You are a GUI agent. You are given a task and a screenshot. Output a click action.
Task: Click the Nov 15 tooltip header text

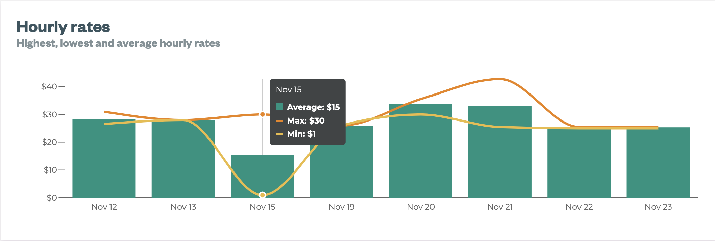(x=289, y=90)
